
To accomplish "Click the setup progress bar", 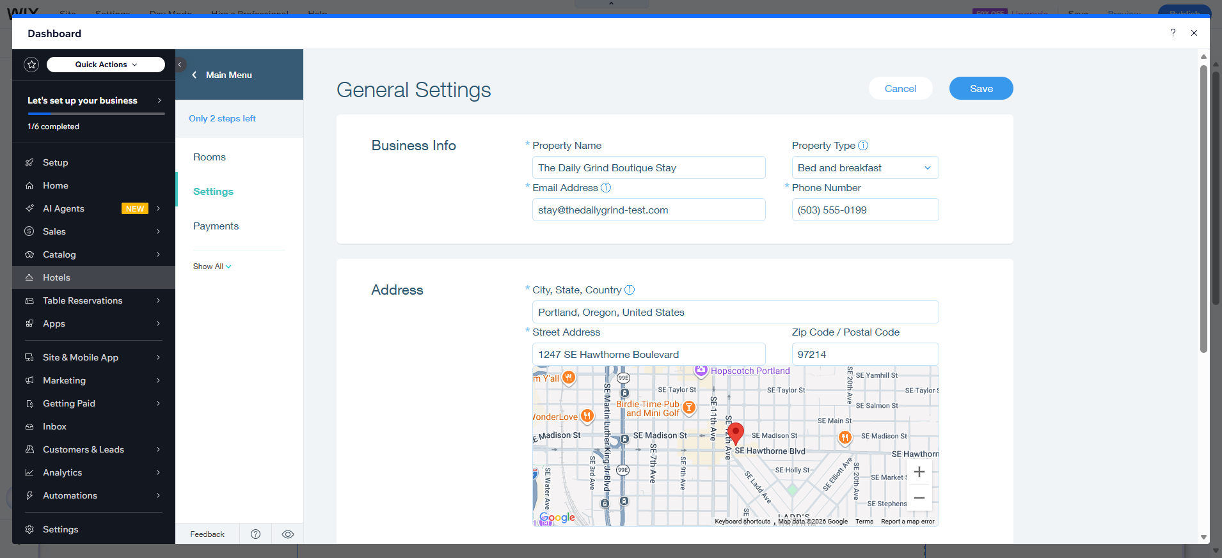I will pos(96,114).
